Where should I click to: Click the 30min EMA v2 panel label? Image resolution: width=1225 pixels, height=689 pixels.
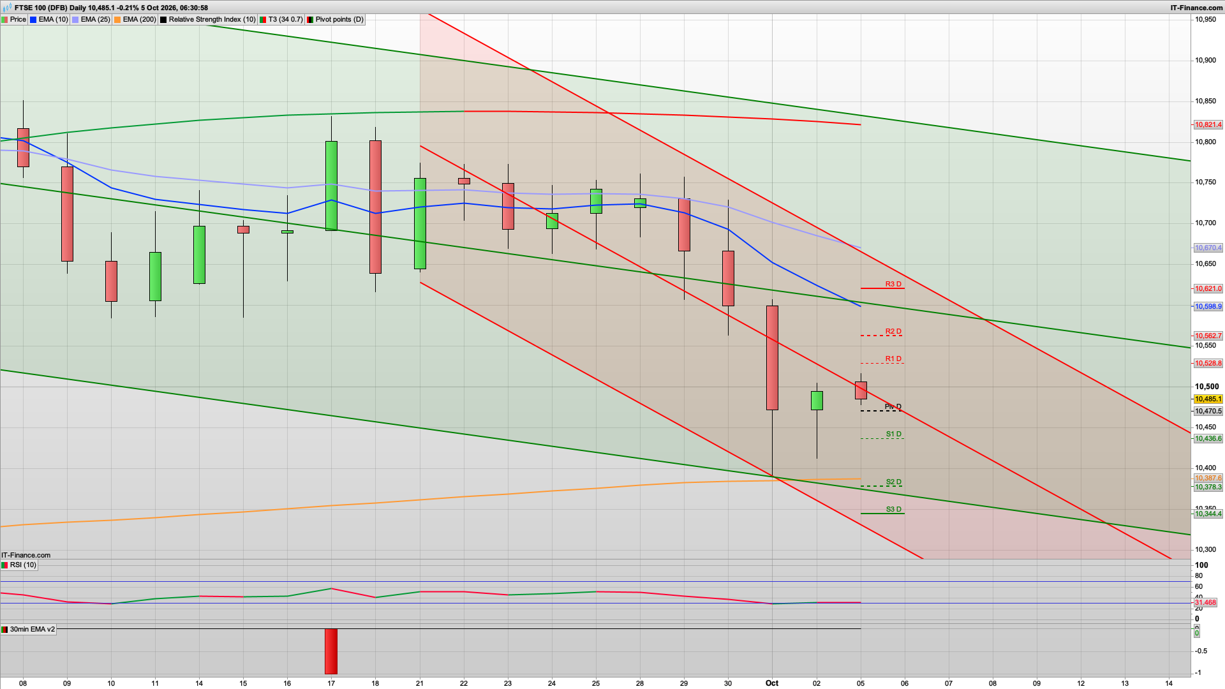(29, 629)
